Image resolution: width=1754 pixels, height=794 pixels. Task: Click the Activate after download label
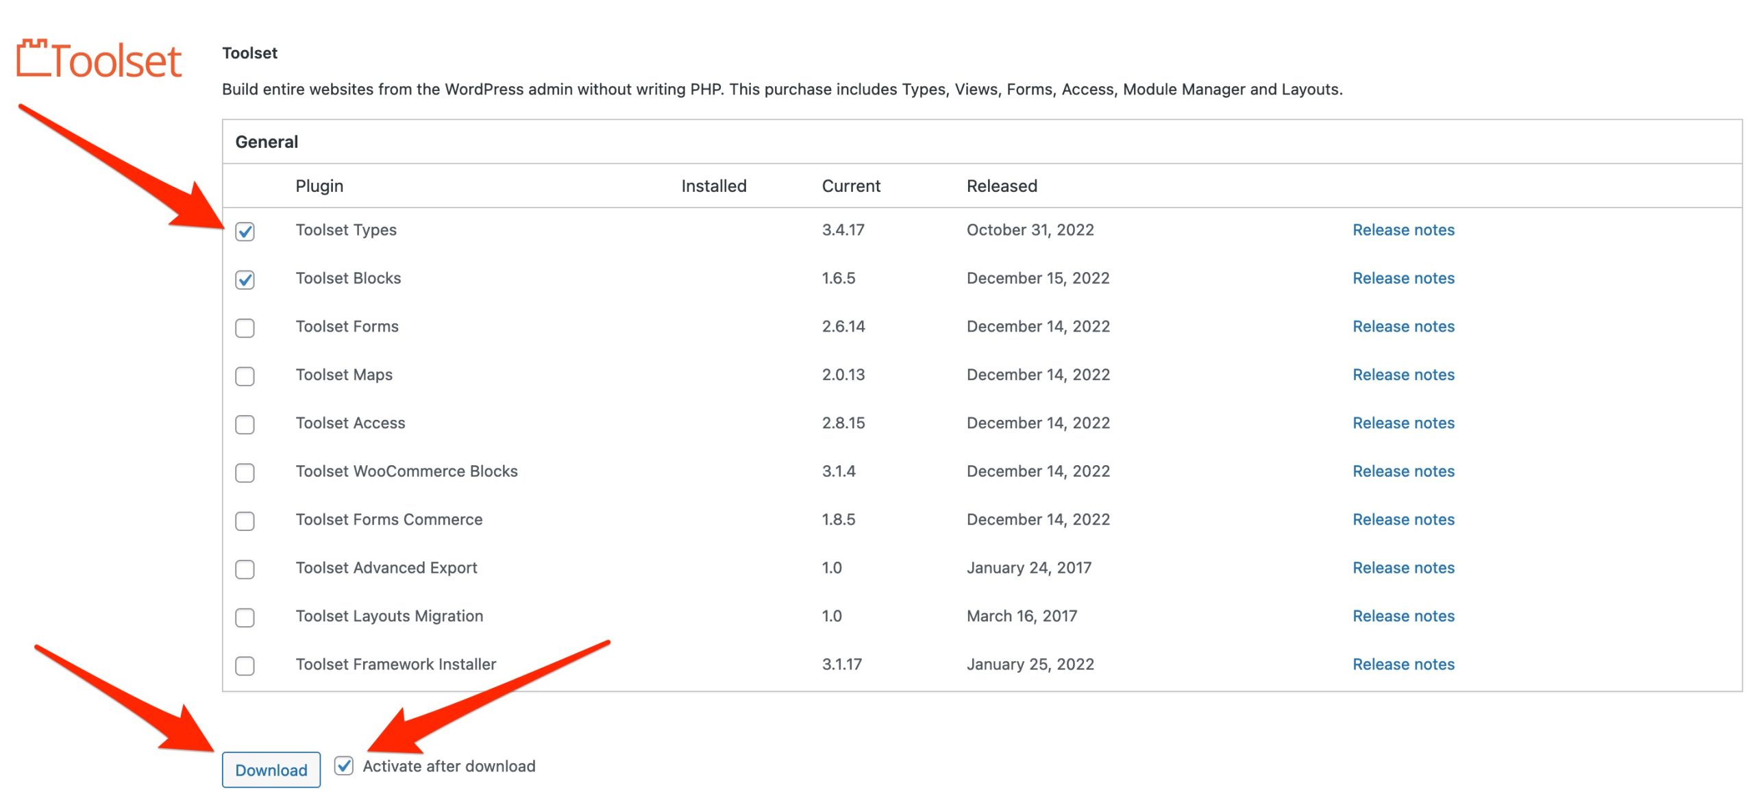(x=449, y=767)
